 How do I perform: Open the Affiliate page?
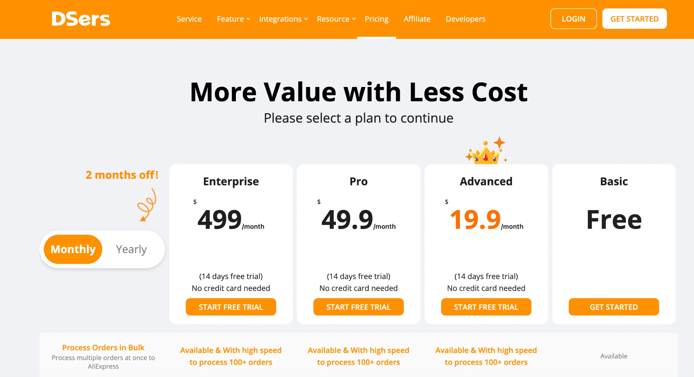[417, 19]
